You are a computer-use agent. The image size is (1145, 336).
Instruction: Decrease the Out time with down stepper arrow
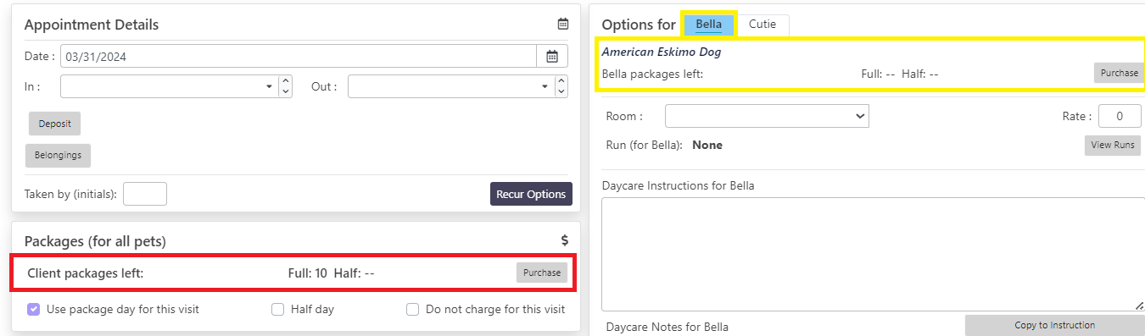[x=561, y=91]
